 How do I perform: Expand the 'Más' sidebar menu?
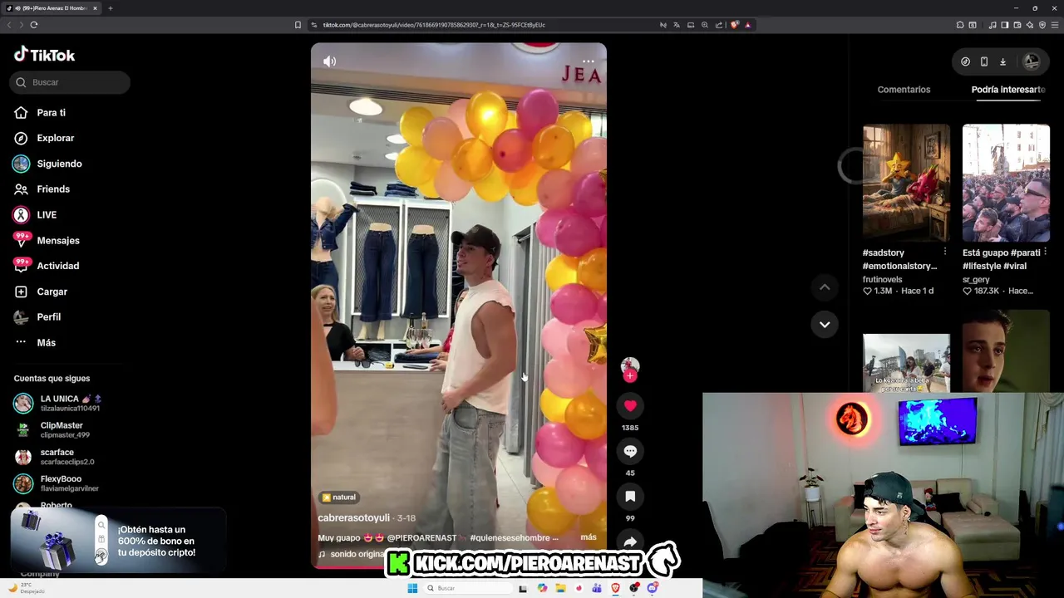[46, 342]
